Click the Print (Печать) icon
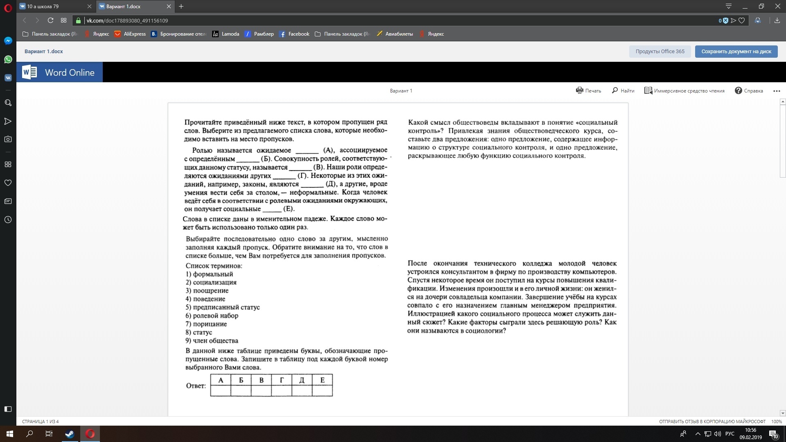The height and width of the screenshot is (442, 786). [x=579, y=90]
